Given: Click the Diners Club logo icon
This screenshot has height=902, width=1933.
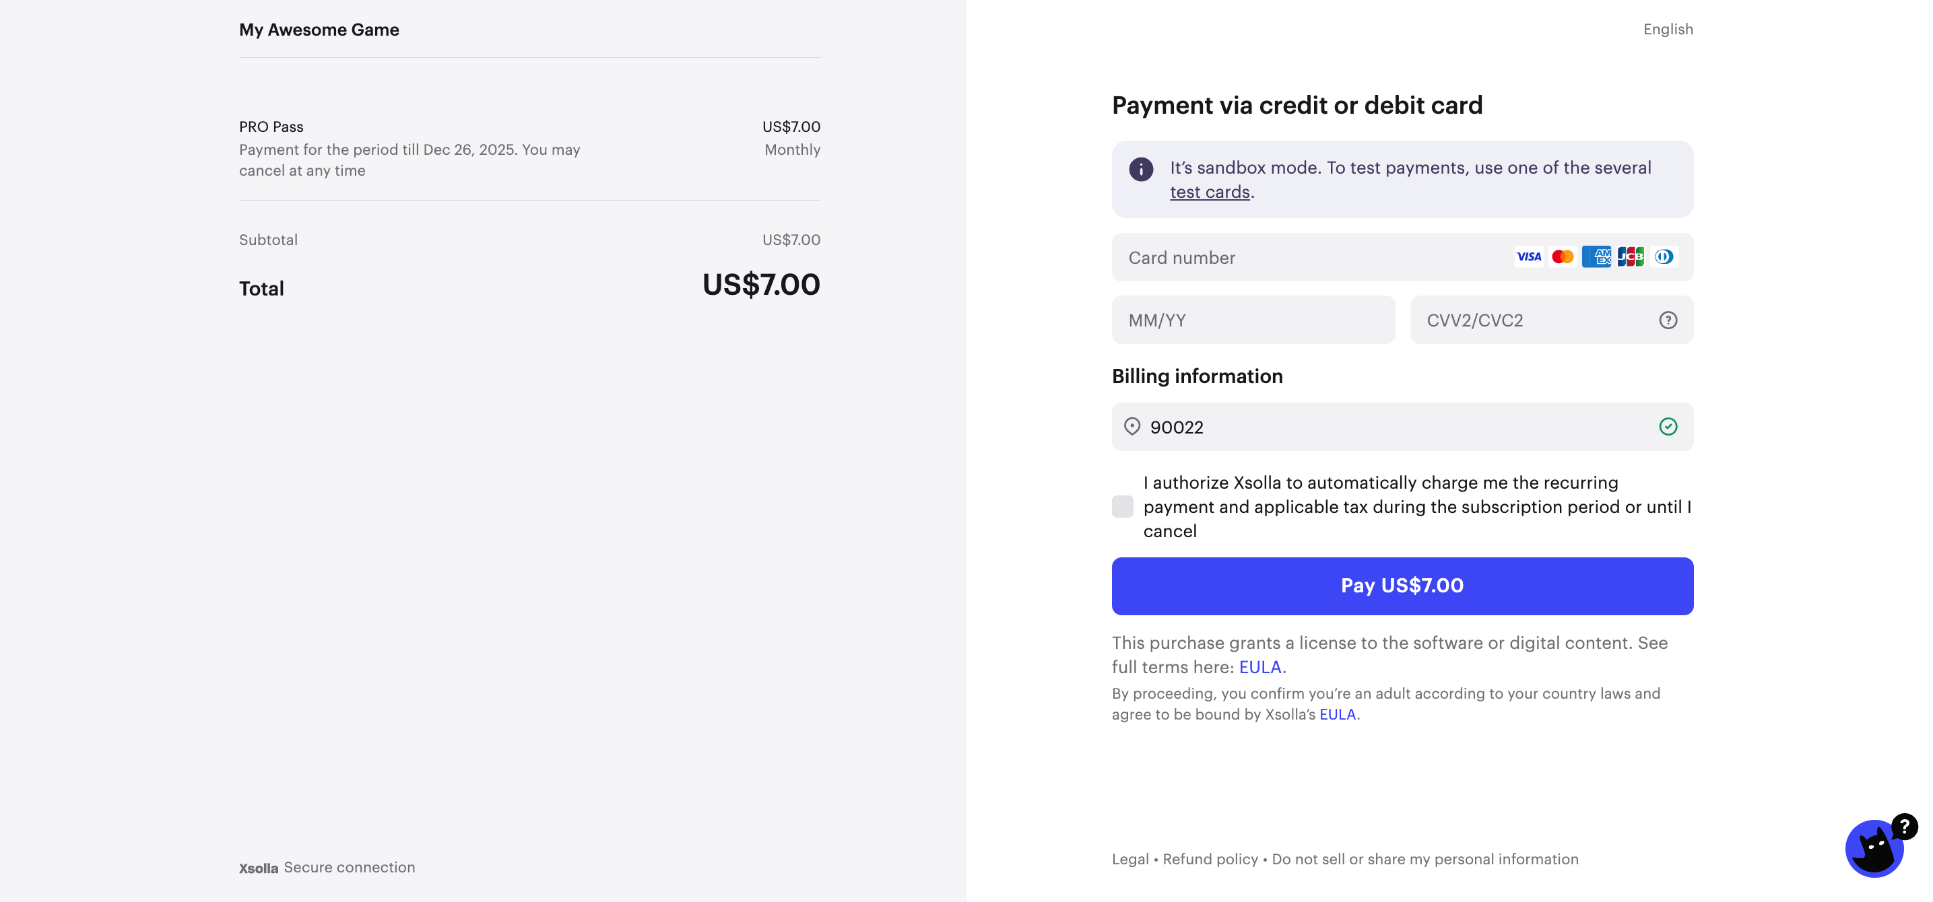Looking at the screenshot, I should 1664,257.
